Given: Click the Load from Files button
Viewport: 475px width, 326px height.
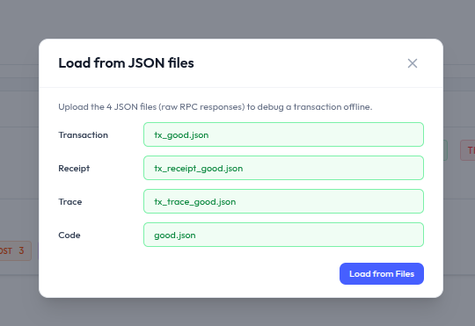Looking at the screenshot, I should [x=382, y=273].
